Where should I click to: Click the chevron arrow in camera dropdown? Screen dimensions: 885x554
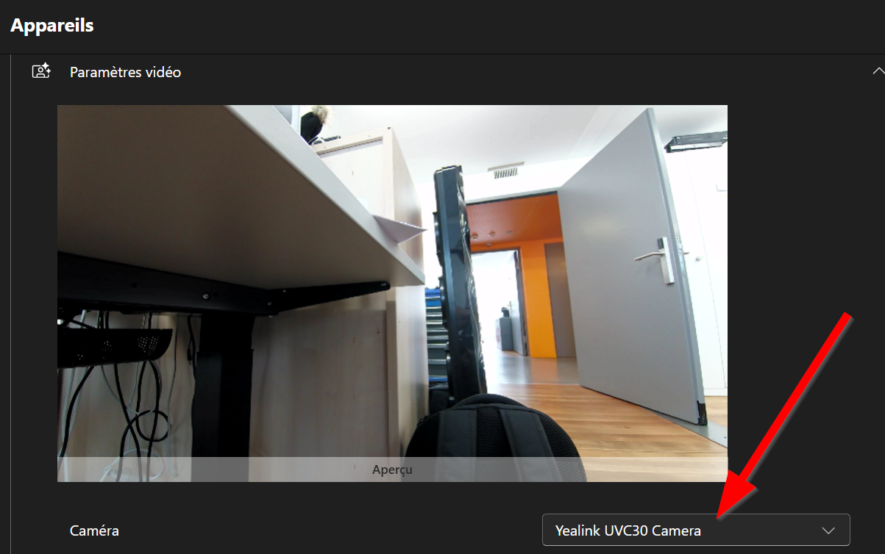pyautogui.click(x=828, y=530)
